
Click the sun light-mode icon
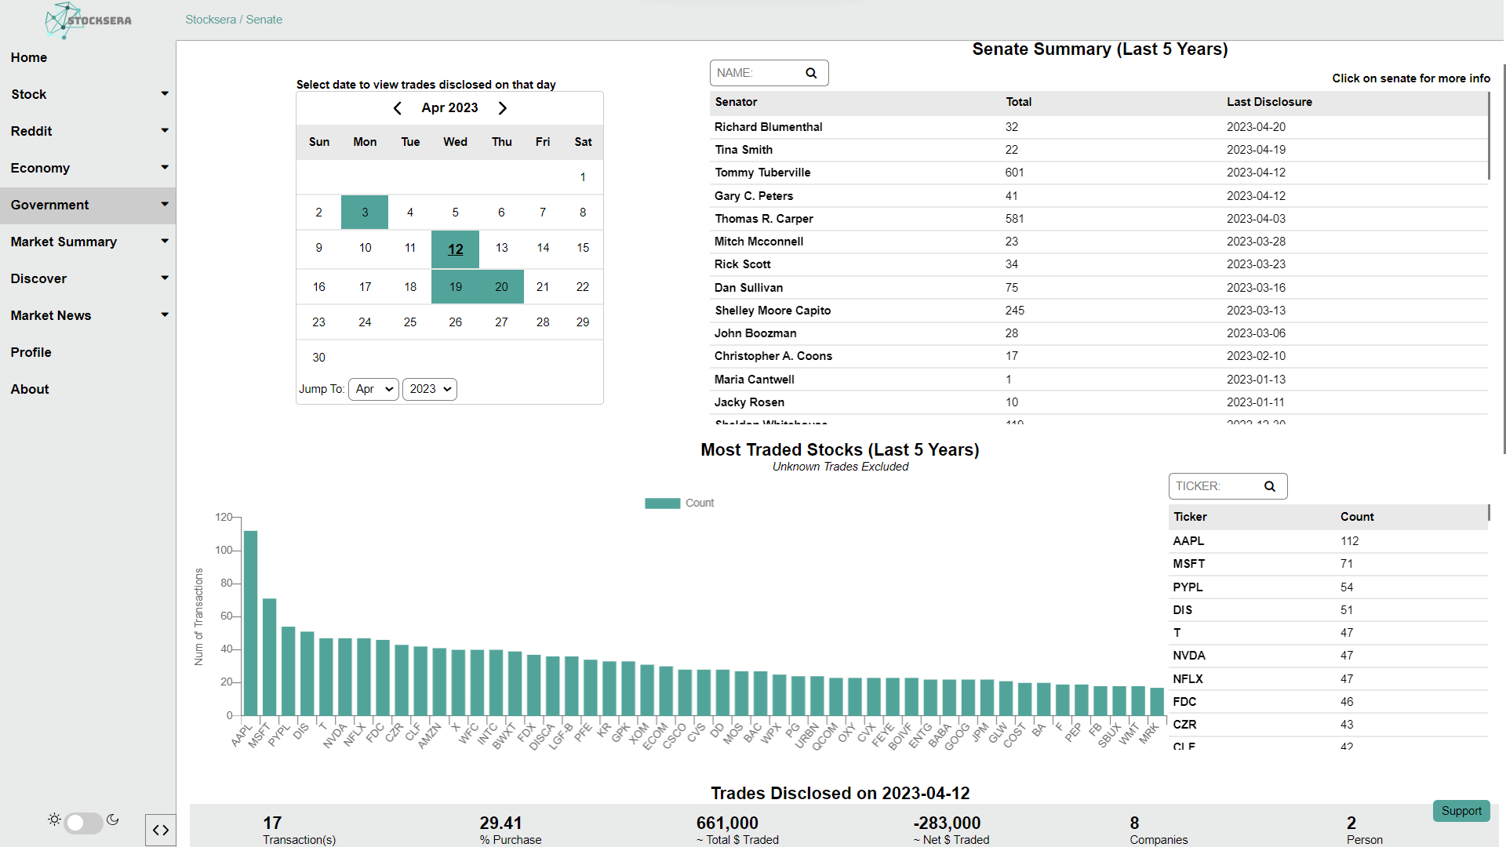tap(54, 820)
